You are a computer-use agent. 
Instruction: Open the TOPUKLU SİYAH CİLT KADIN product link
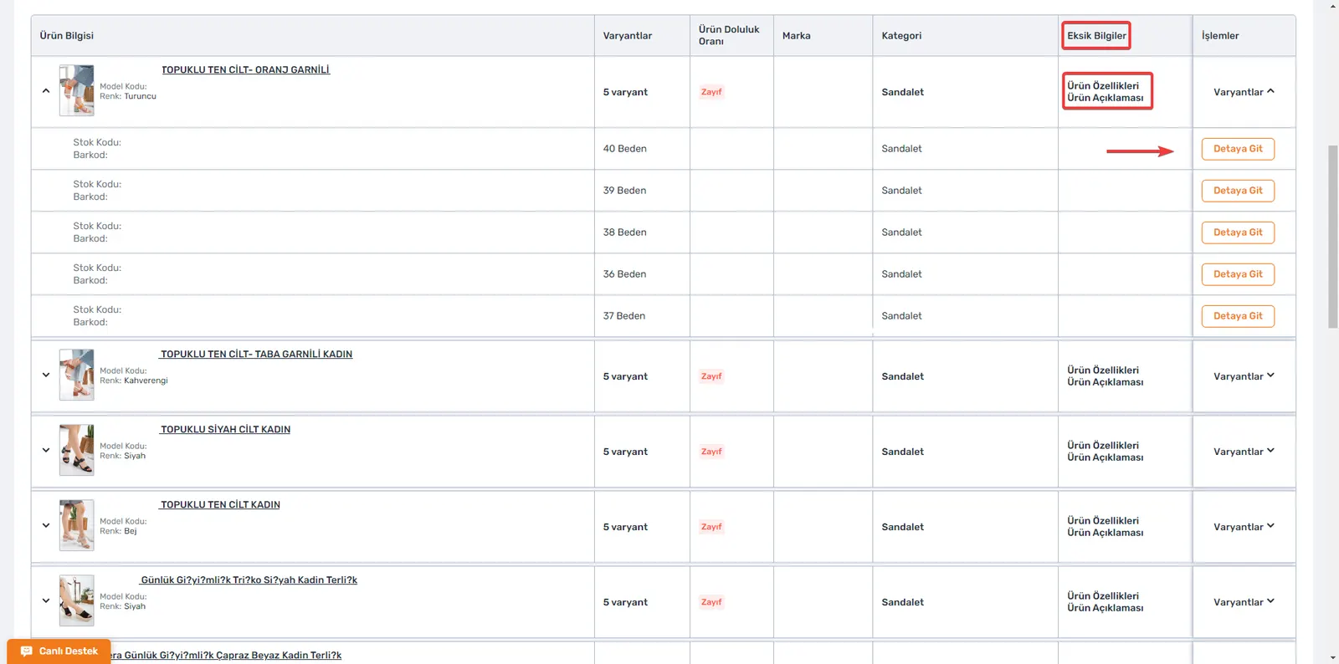[x=225, y=430]
